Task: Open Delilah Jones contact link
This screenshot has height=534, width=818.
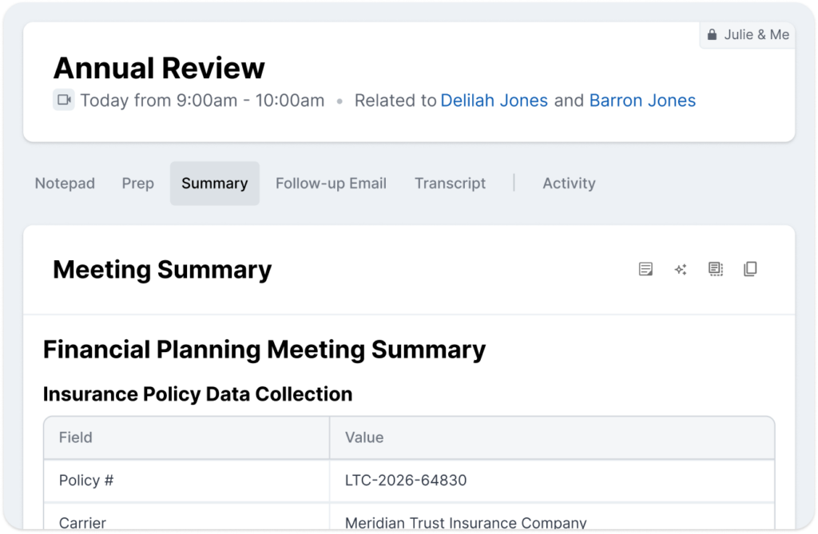Action: pyautogui.click(x=494, y=100)
